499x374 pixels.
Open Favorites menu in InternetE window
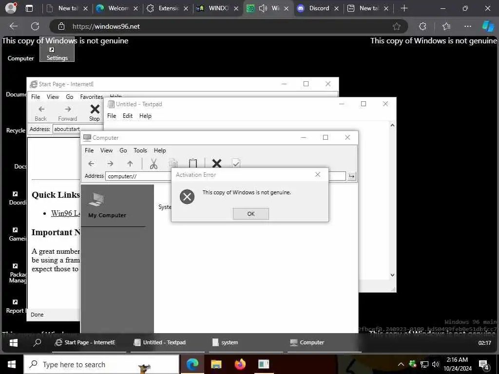point(92,97)
